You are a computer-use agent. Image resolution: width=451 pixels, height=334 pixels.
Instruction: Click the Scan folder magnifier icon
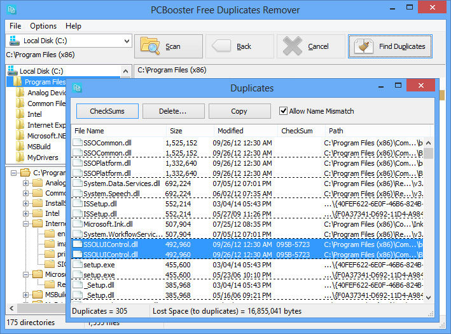pos(150,46)
